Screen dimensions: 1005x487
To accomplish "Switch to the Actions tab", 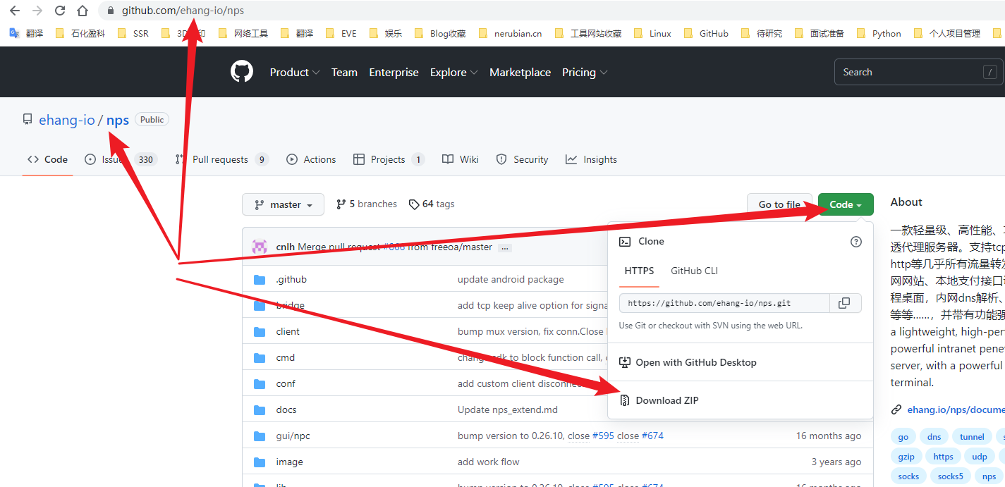I will (x=311, y=159).
